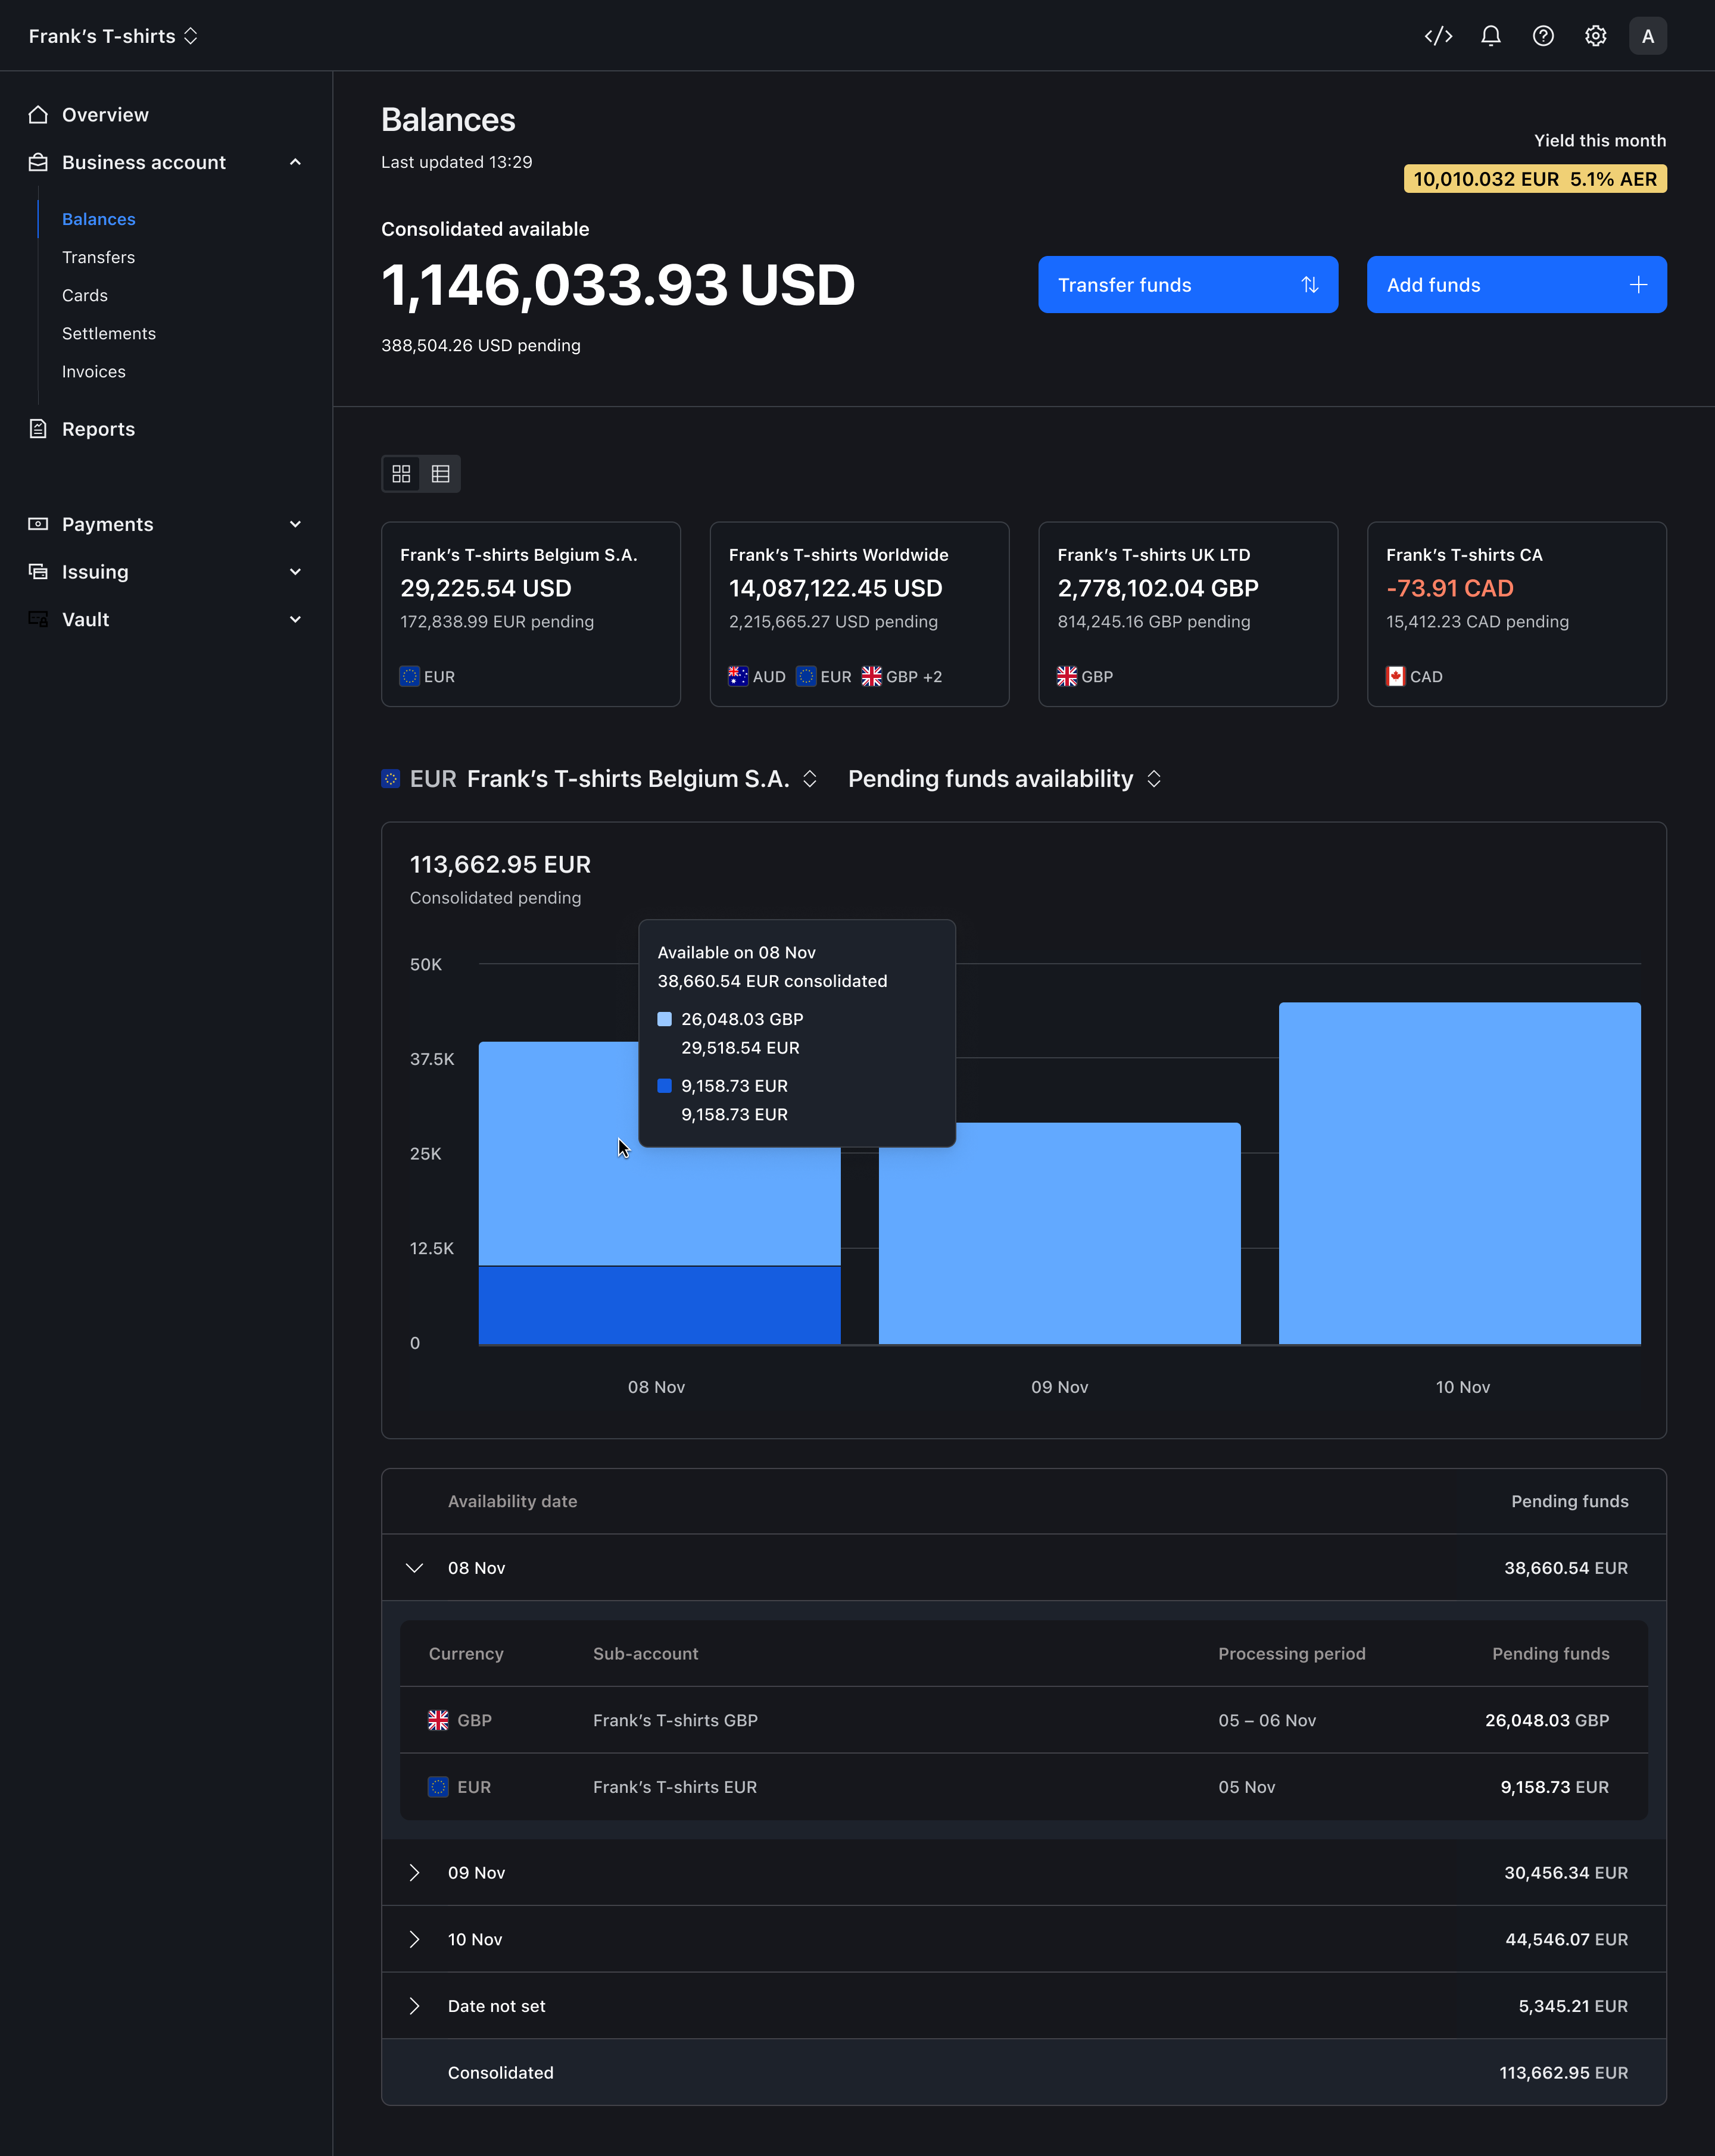
Task: Click the +2 more currencies label
Action: click(933, 677)
